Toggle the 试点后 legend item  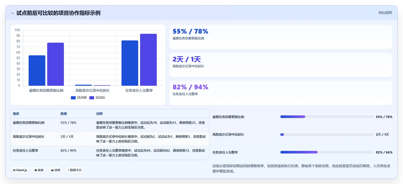point(97,98)
